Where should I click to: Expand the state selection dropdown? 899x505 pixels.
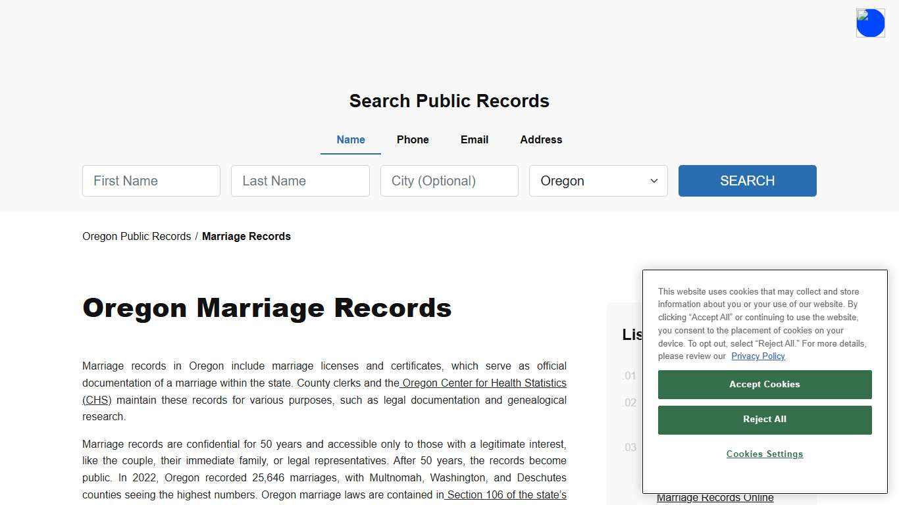[597, 181]
